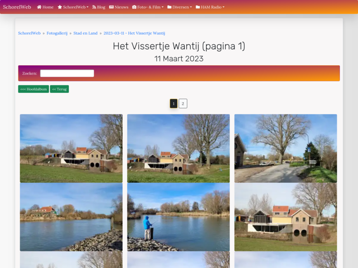358x268 pixels.
Task: Follow the SchorelWeb breadcrumb link
Action: click(29, 33)
